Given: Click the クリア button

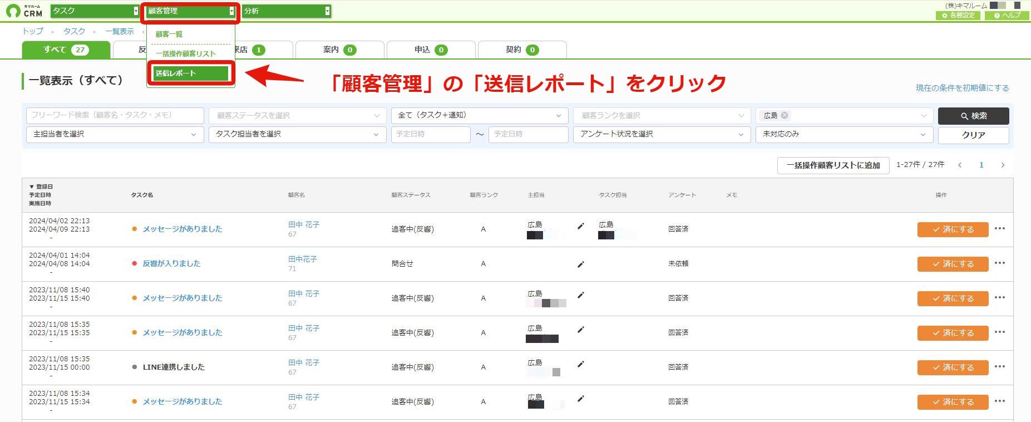Looking at the screenshot, I should 973,135.
